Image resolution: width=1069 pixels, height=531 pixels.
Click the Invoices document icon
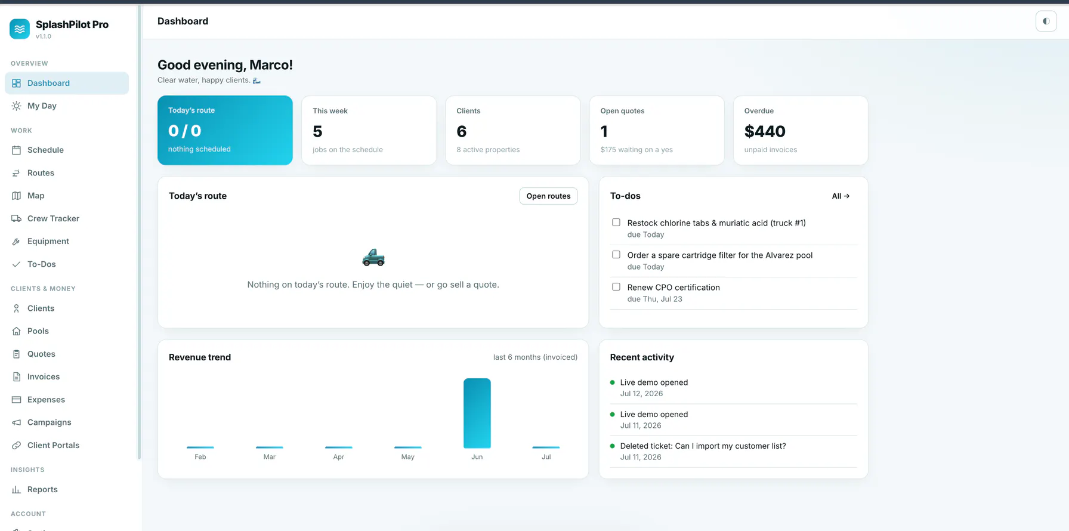pyautogui.click(x=16, y=376)
